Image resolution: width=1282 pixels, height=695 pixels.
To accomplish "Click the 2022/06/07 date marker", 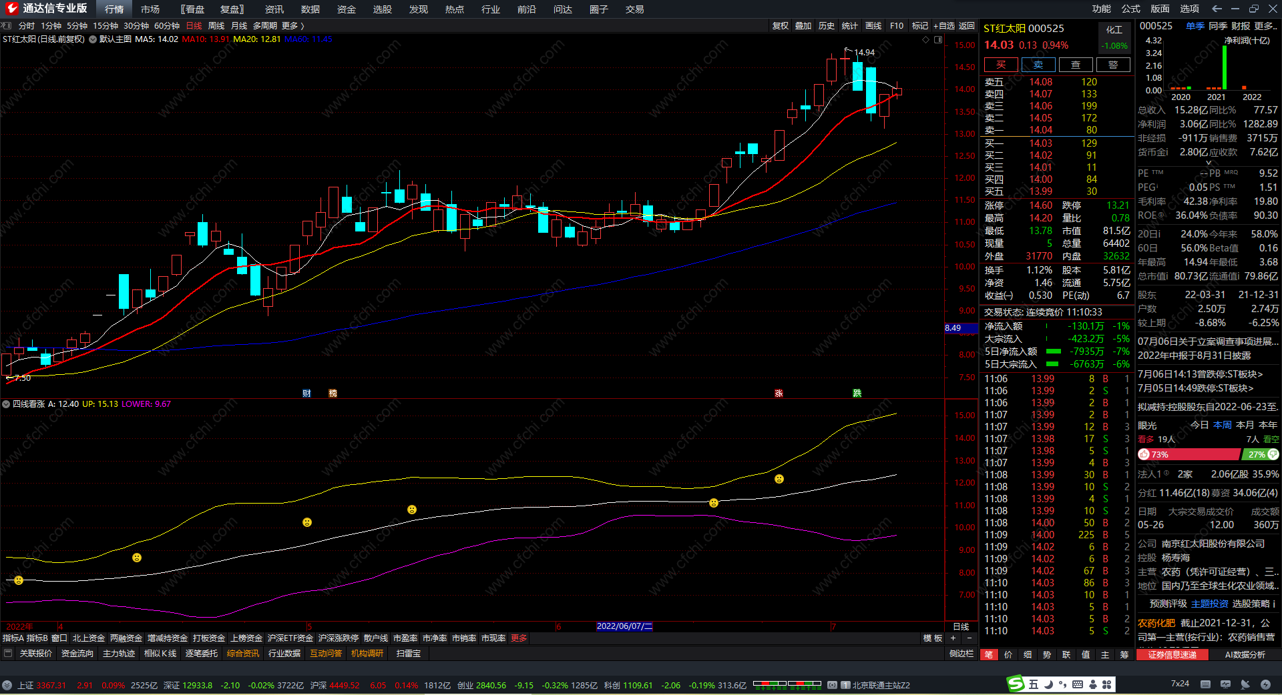I will coord(624,626).
